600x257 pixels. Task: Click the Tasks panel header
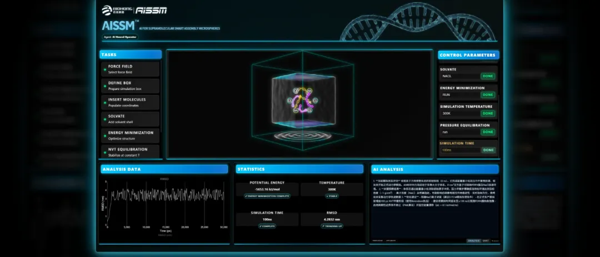point(131,55)
